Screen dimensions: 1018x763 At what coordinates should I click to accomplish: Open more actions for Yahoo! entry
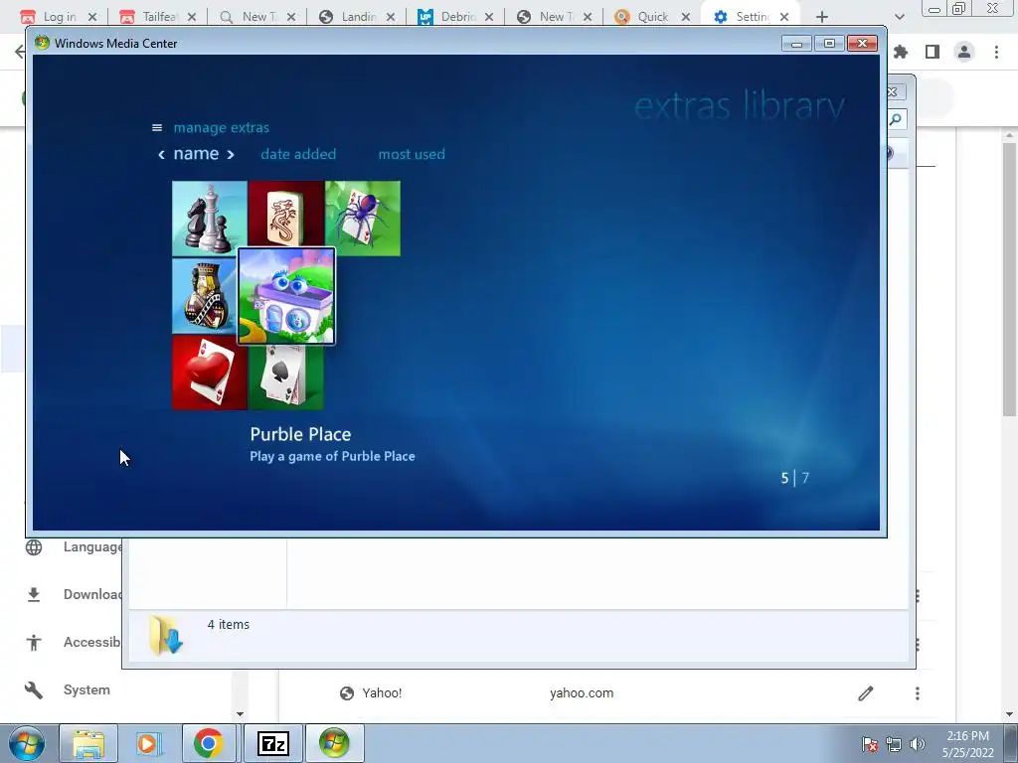(x=918, y=693)
